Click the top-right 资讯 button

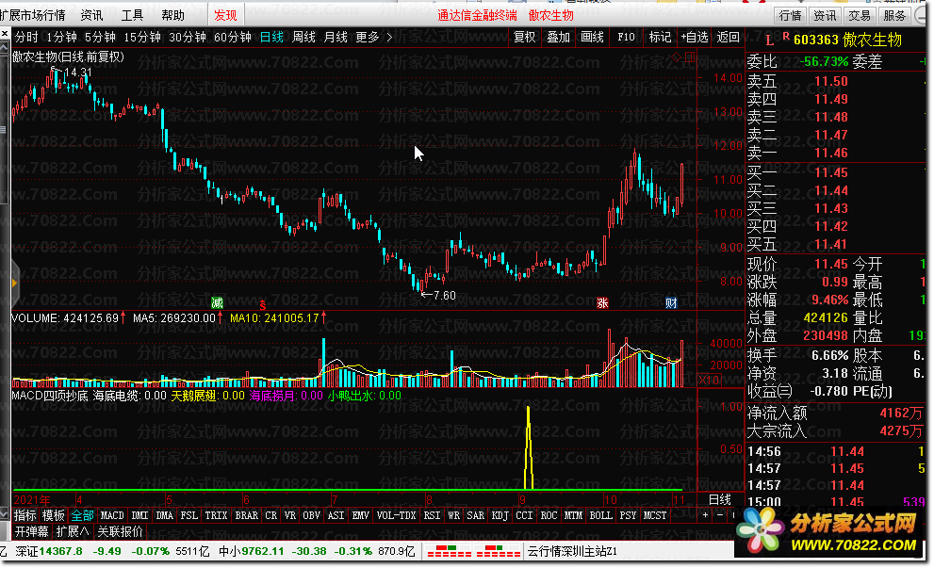pos(825,15)
